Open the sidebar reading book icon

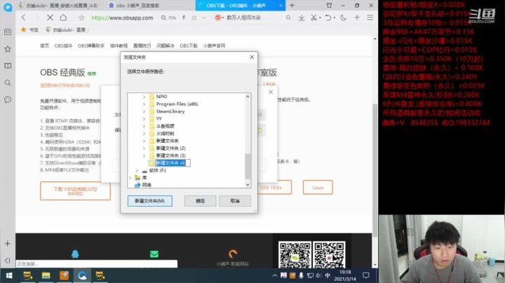(8, 66)
